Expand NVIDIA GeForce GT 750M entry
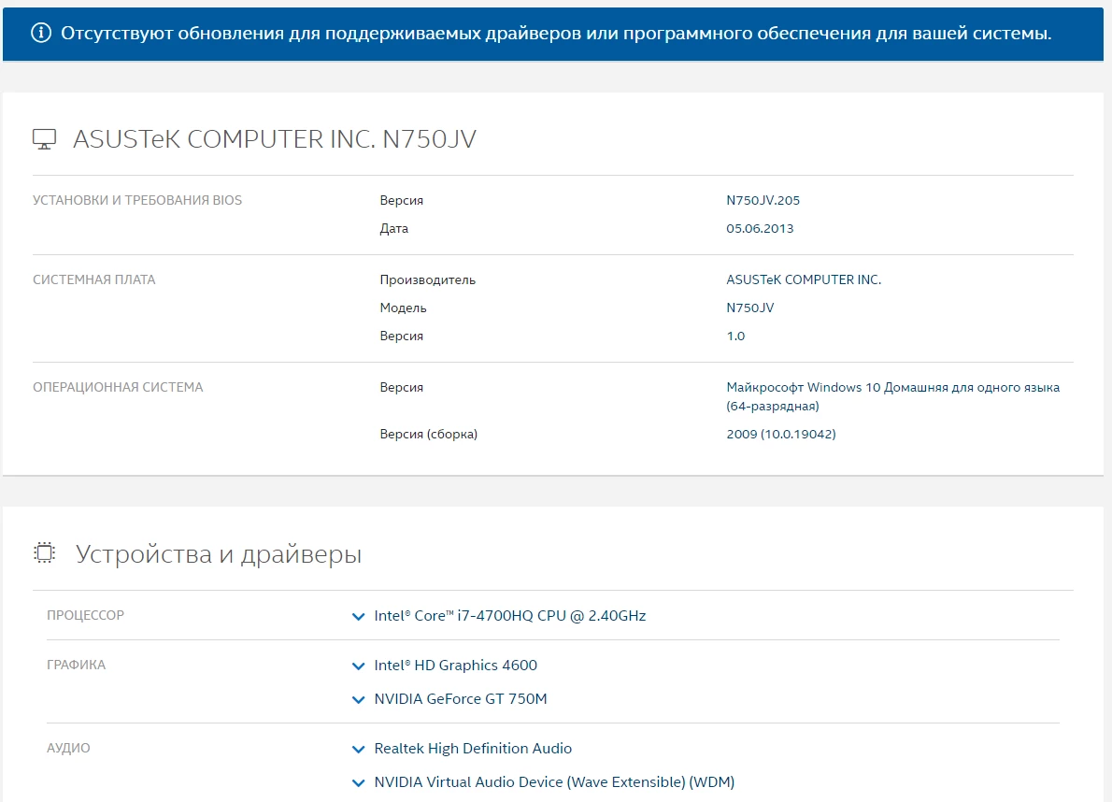 tap(358, 699)
